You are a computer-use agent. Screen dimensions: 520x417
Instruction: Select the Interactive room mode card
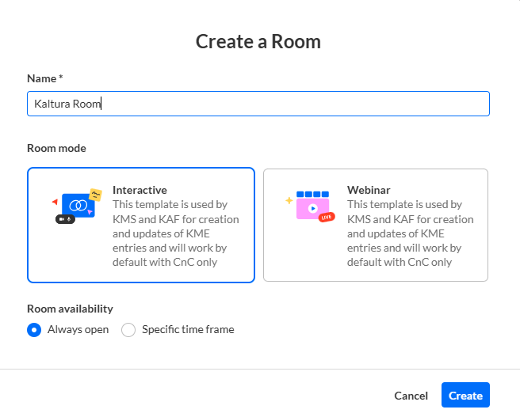(141, 225)
